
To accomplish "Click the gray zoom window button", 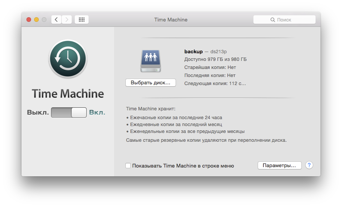I will 44,20.
